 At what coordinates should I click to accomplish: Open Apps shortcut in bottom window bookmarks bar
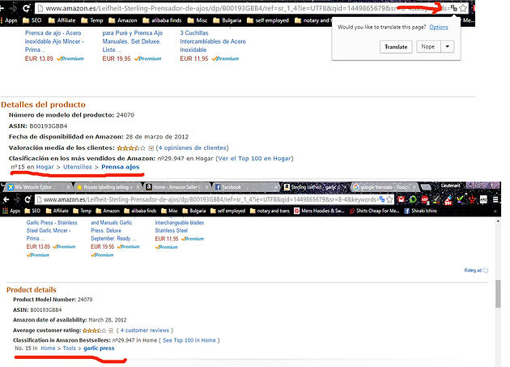point(11,211)
